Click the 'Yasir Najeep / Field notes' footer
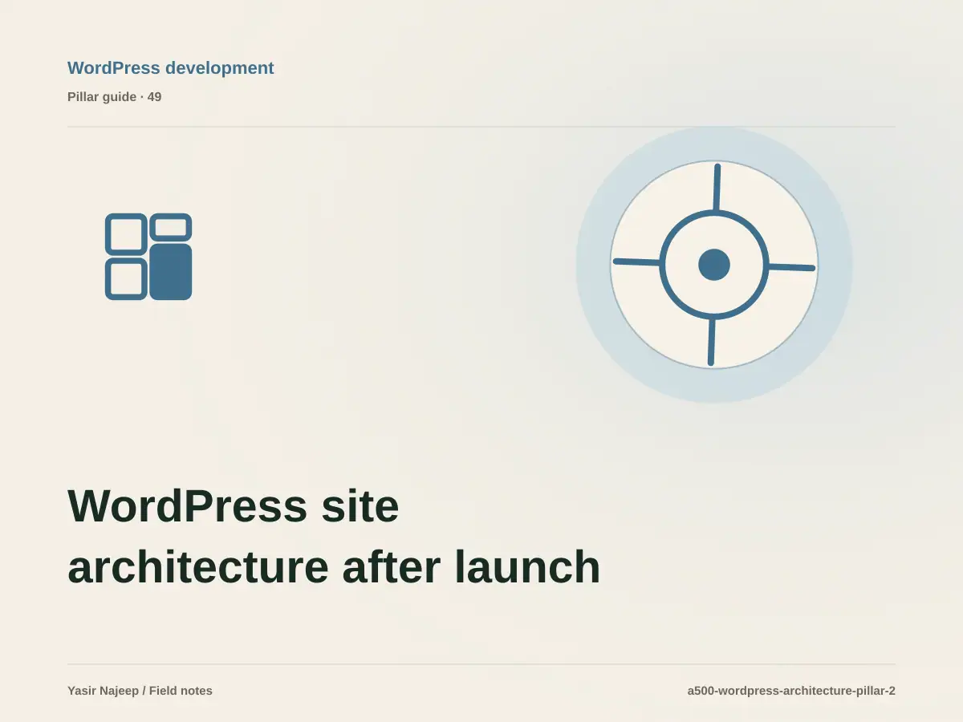This screenshot has width=963, height=722. pyautogui.click(x=140, y=691)
